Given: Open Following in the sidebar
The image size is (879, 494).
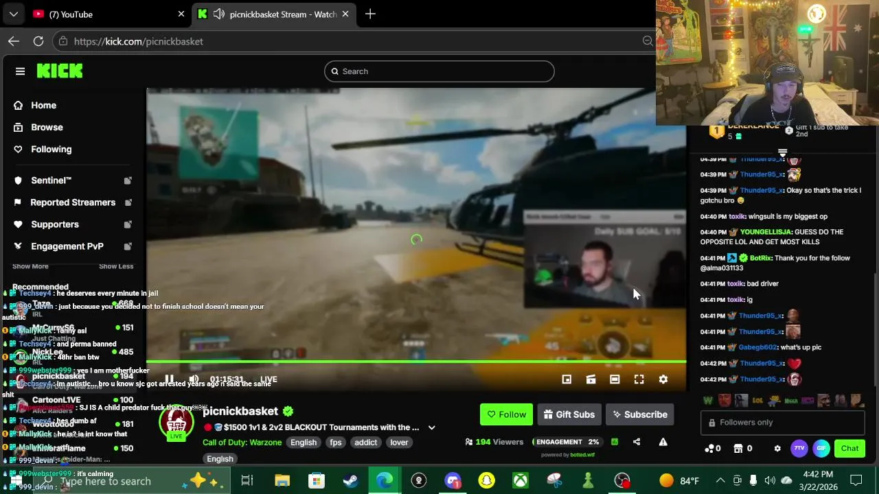Looking at the screenshot, I should point(51,149).
